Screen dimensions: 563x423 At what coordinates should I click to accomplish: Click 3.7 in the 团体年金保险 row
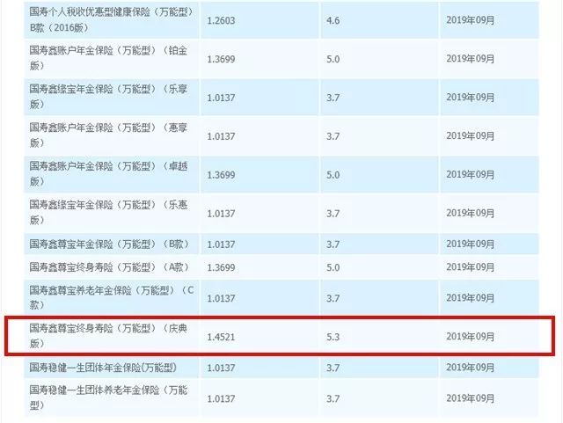pyautogui.click(x=333, y=368)
